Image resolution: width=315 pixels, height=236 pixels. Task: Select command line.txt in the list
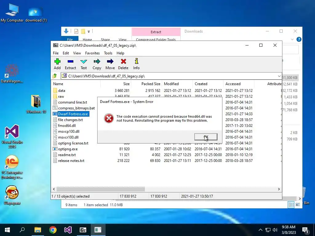73,102
